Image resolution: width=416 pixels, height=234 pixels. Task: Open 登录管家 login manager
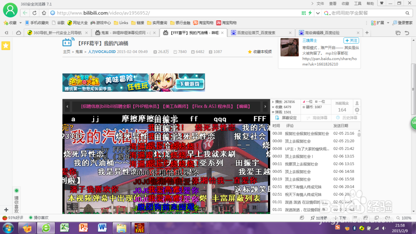point(403,23)
